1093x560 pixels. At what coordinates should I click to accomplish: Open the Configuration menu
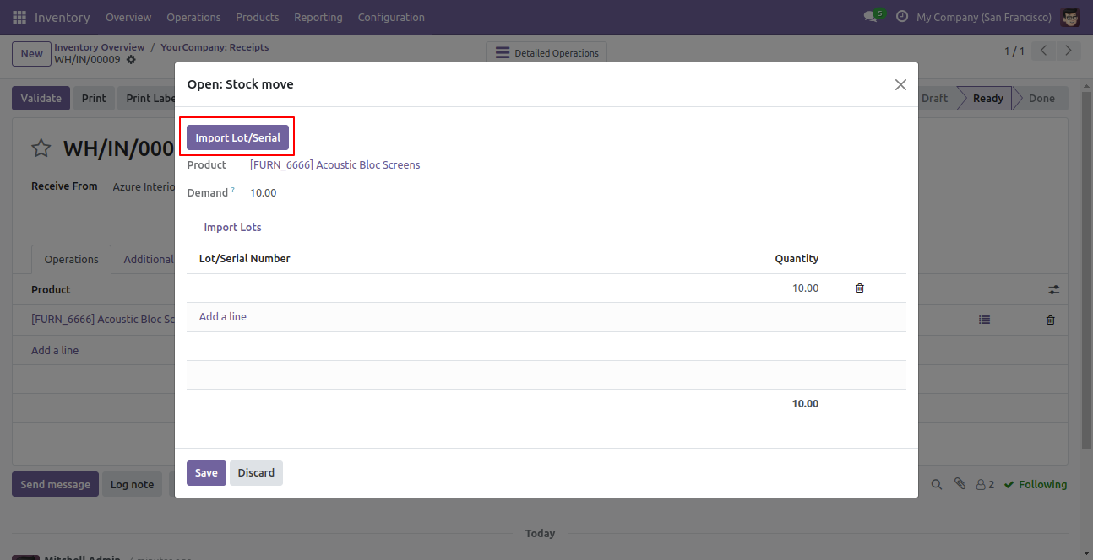(x=391, y=17)
